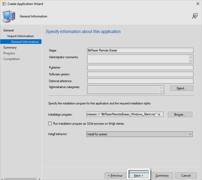Click Administrative categories scroll down arrow
This screenshot has height=180, width=202.
[161, 92]
